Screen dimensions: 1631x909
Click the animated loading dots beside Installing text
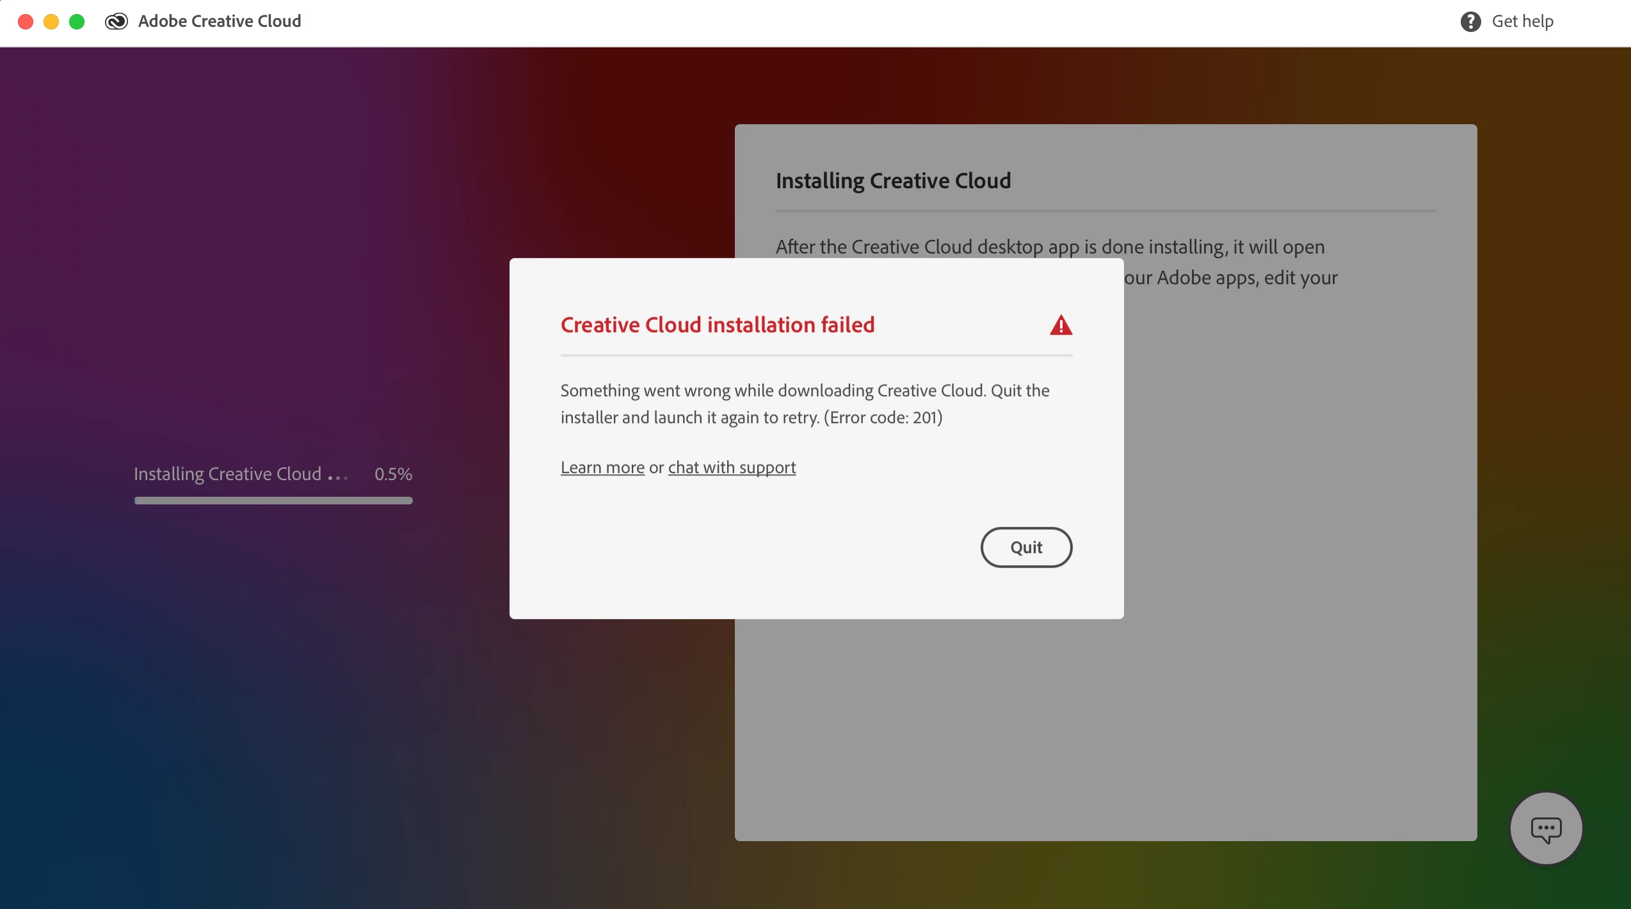click(337, 478)
